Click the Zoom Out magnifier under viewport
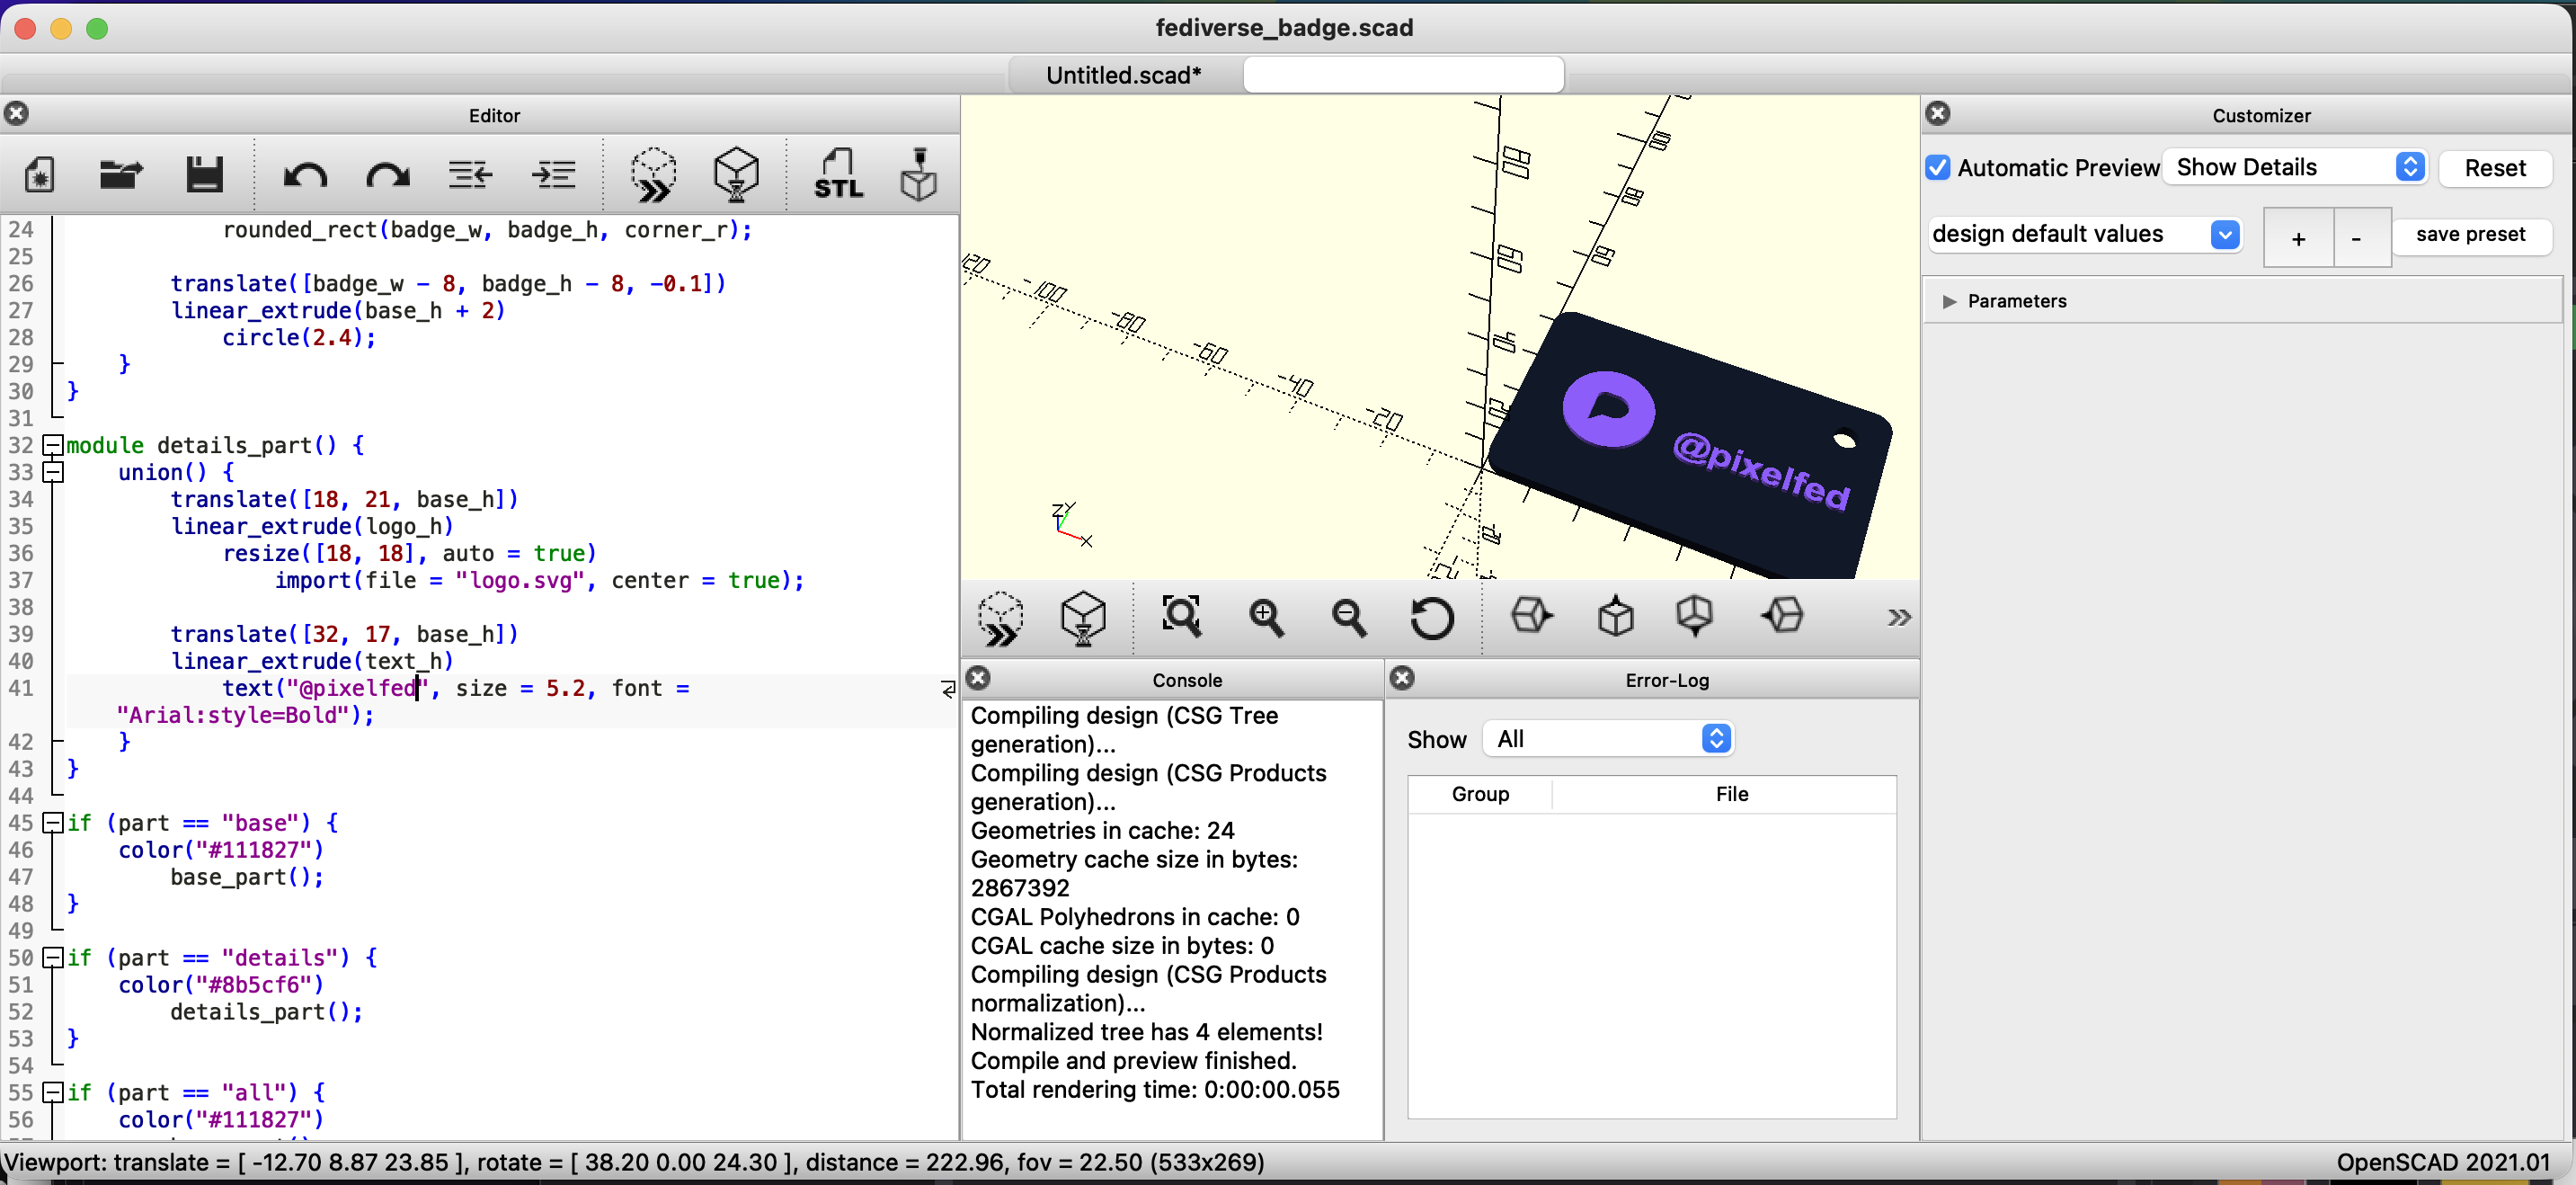Image resolution: width=2576 pixels, height=1185 pixels. tap(1349, 617)
